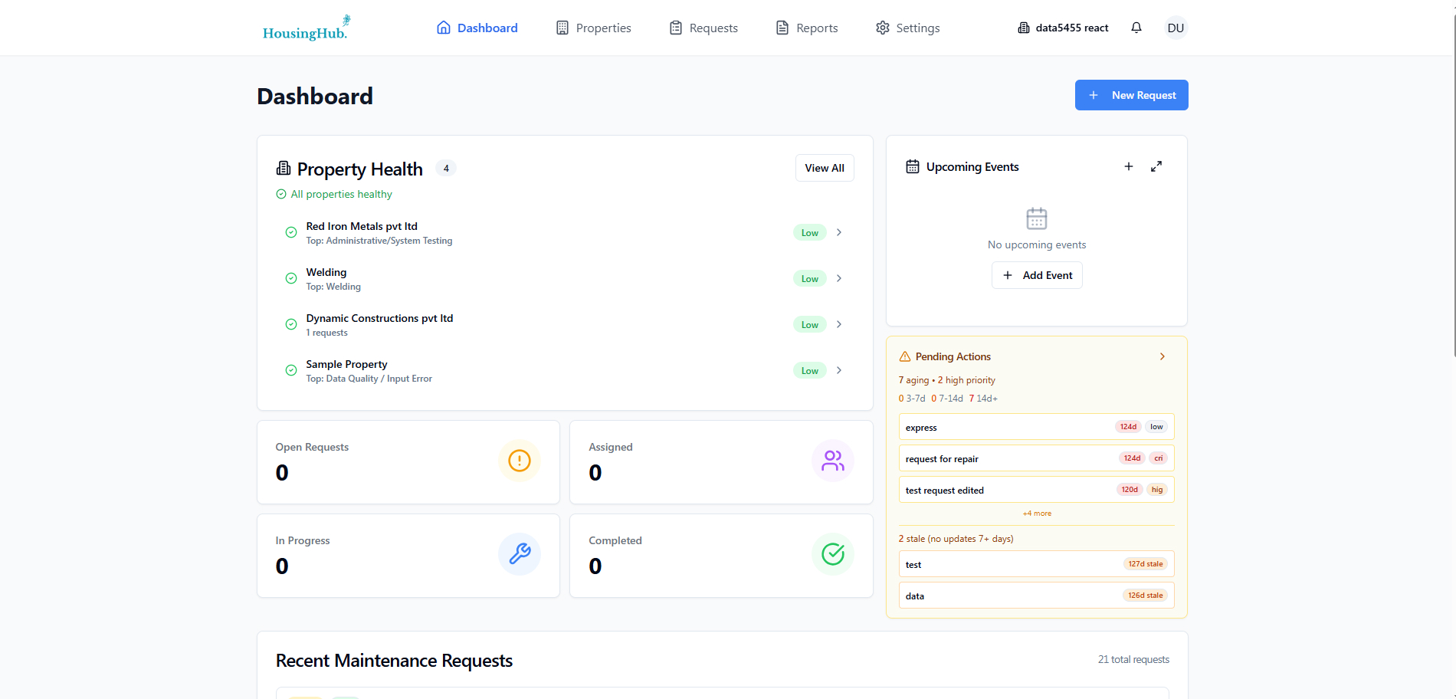Image resolution: width=1456 pixels, height=699 pixels.
Task: Expand Upcoming Events to fullscreen view
Action: coord(1156,166)
